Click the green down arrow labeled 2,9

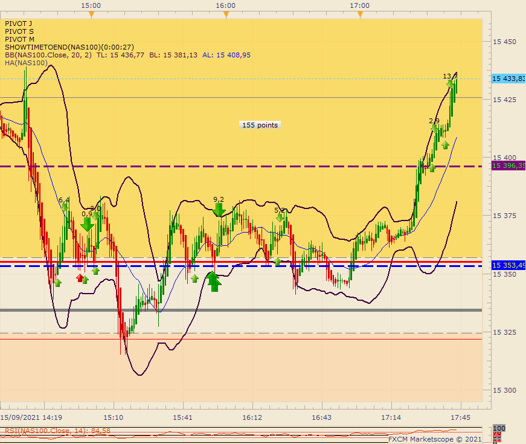tap(434, 128)
